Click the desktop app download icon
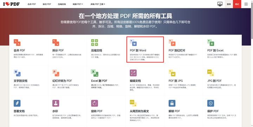Image resolution: width=253 pixels, height=127 pixels. [220, 4]
